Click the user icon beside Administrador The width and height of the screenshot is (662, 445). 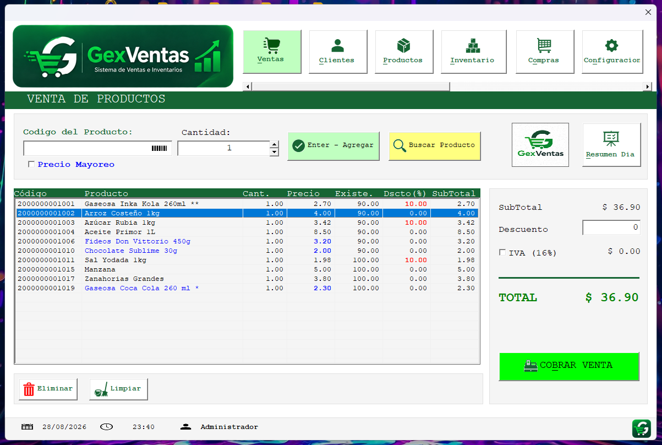coord(185,427)
